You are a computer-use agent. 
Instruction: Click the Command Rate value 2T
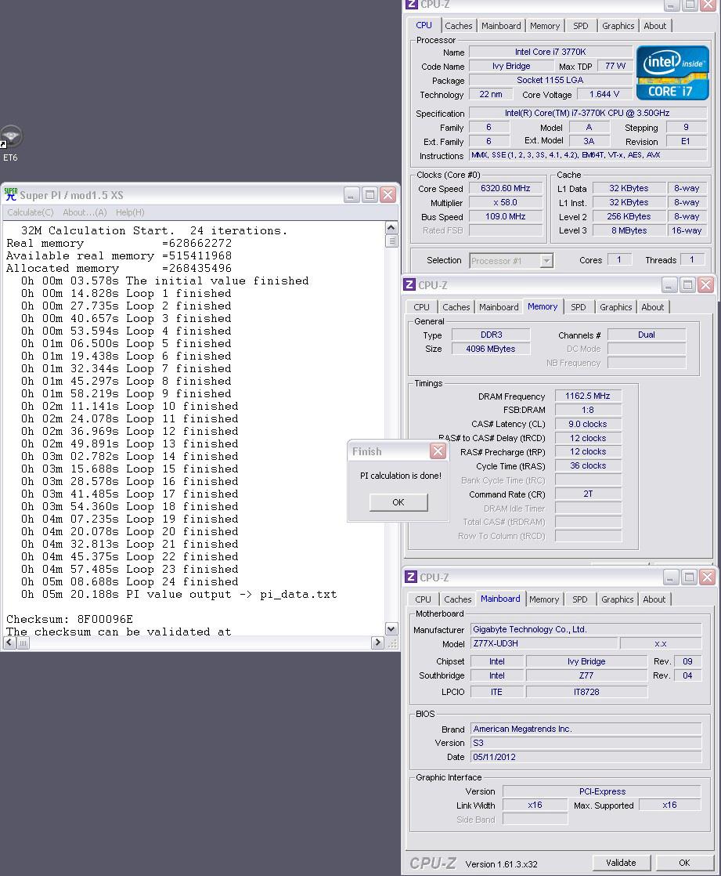588,494
